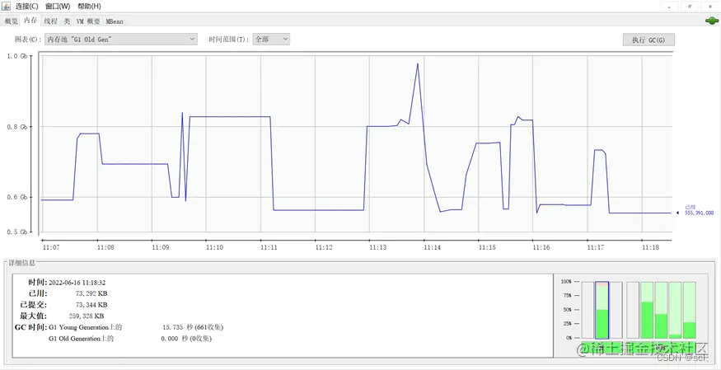The image size is (721, 370).
Task: Click the 15.735 秒 (661收集) value
Action: coord(193,327)
